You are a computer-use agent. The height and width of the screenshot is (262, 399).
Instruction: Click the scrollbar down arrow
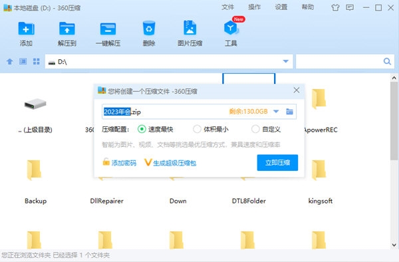(394, 245)
